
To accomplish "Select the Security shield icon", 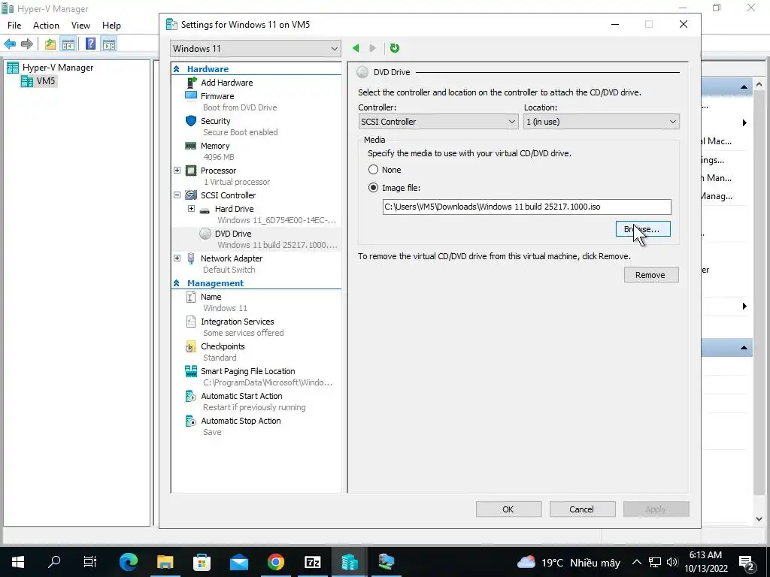I will click(191, 121).
